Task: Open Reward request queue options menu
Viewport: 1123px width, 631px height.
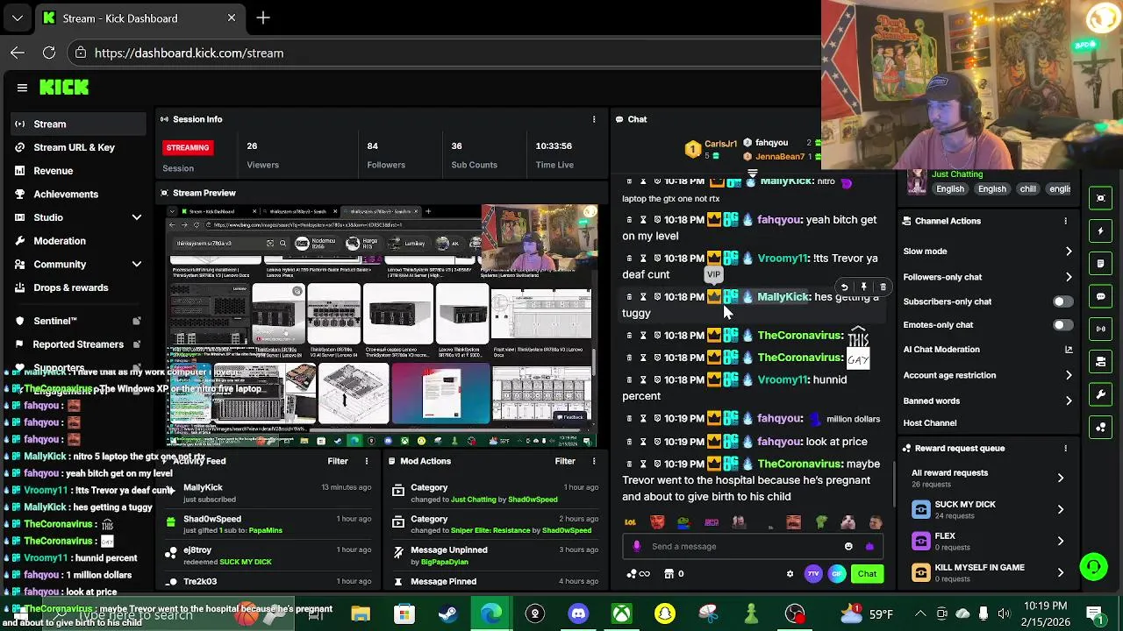Action: point(1065,448)
